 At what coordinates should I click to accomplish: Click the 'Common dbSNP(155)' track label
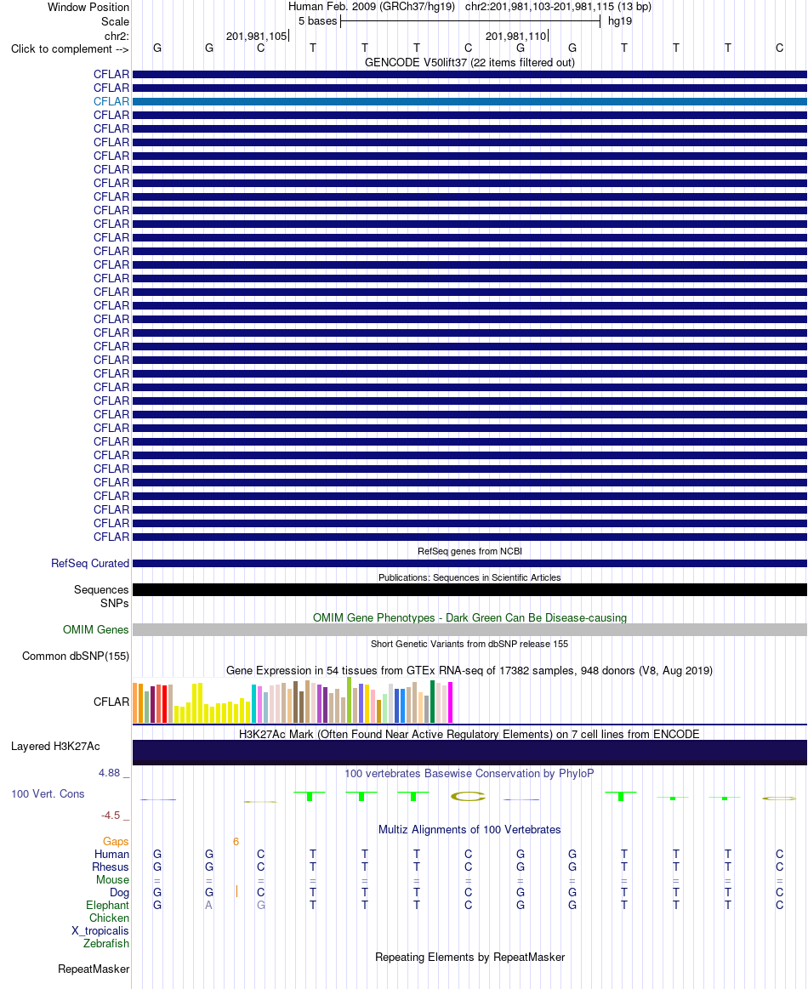tap(76, 656)
